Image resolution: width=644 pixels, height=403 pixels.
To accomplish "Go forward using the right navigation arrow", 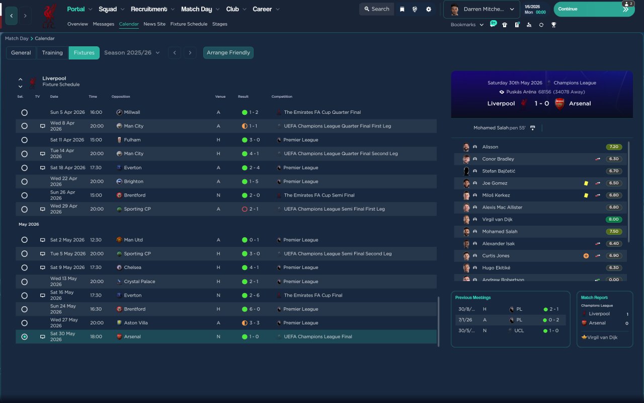I will (x=25, y=16).
